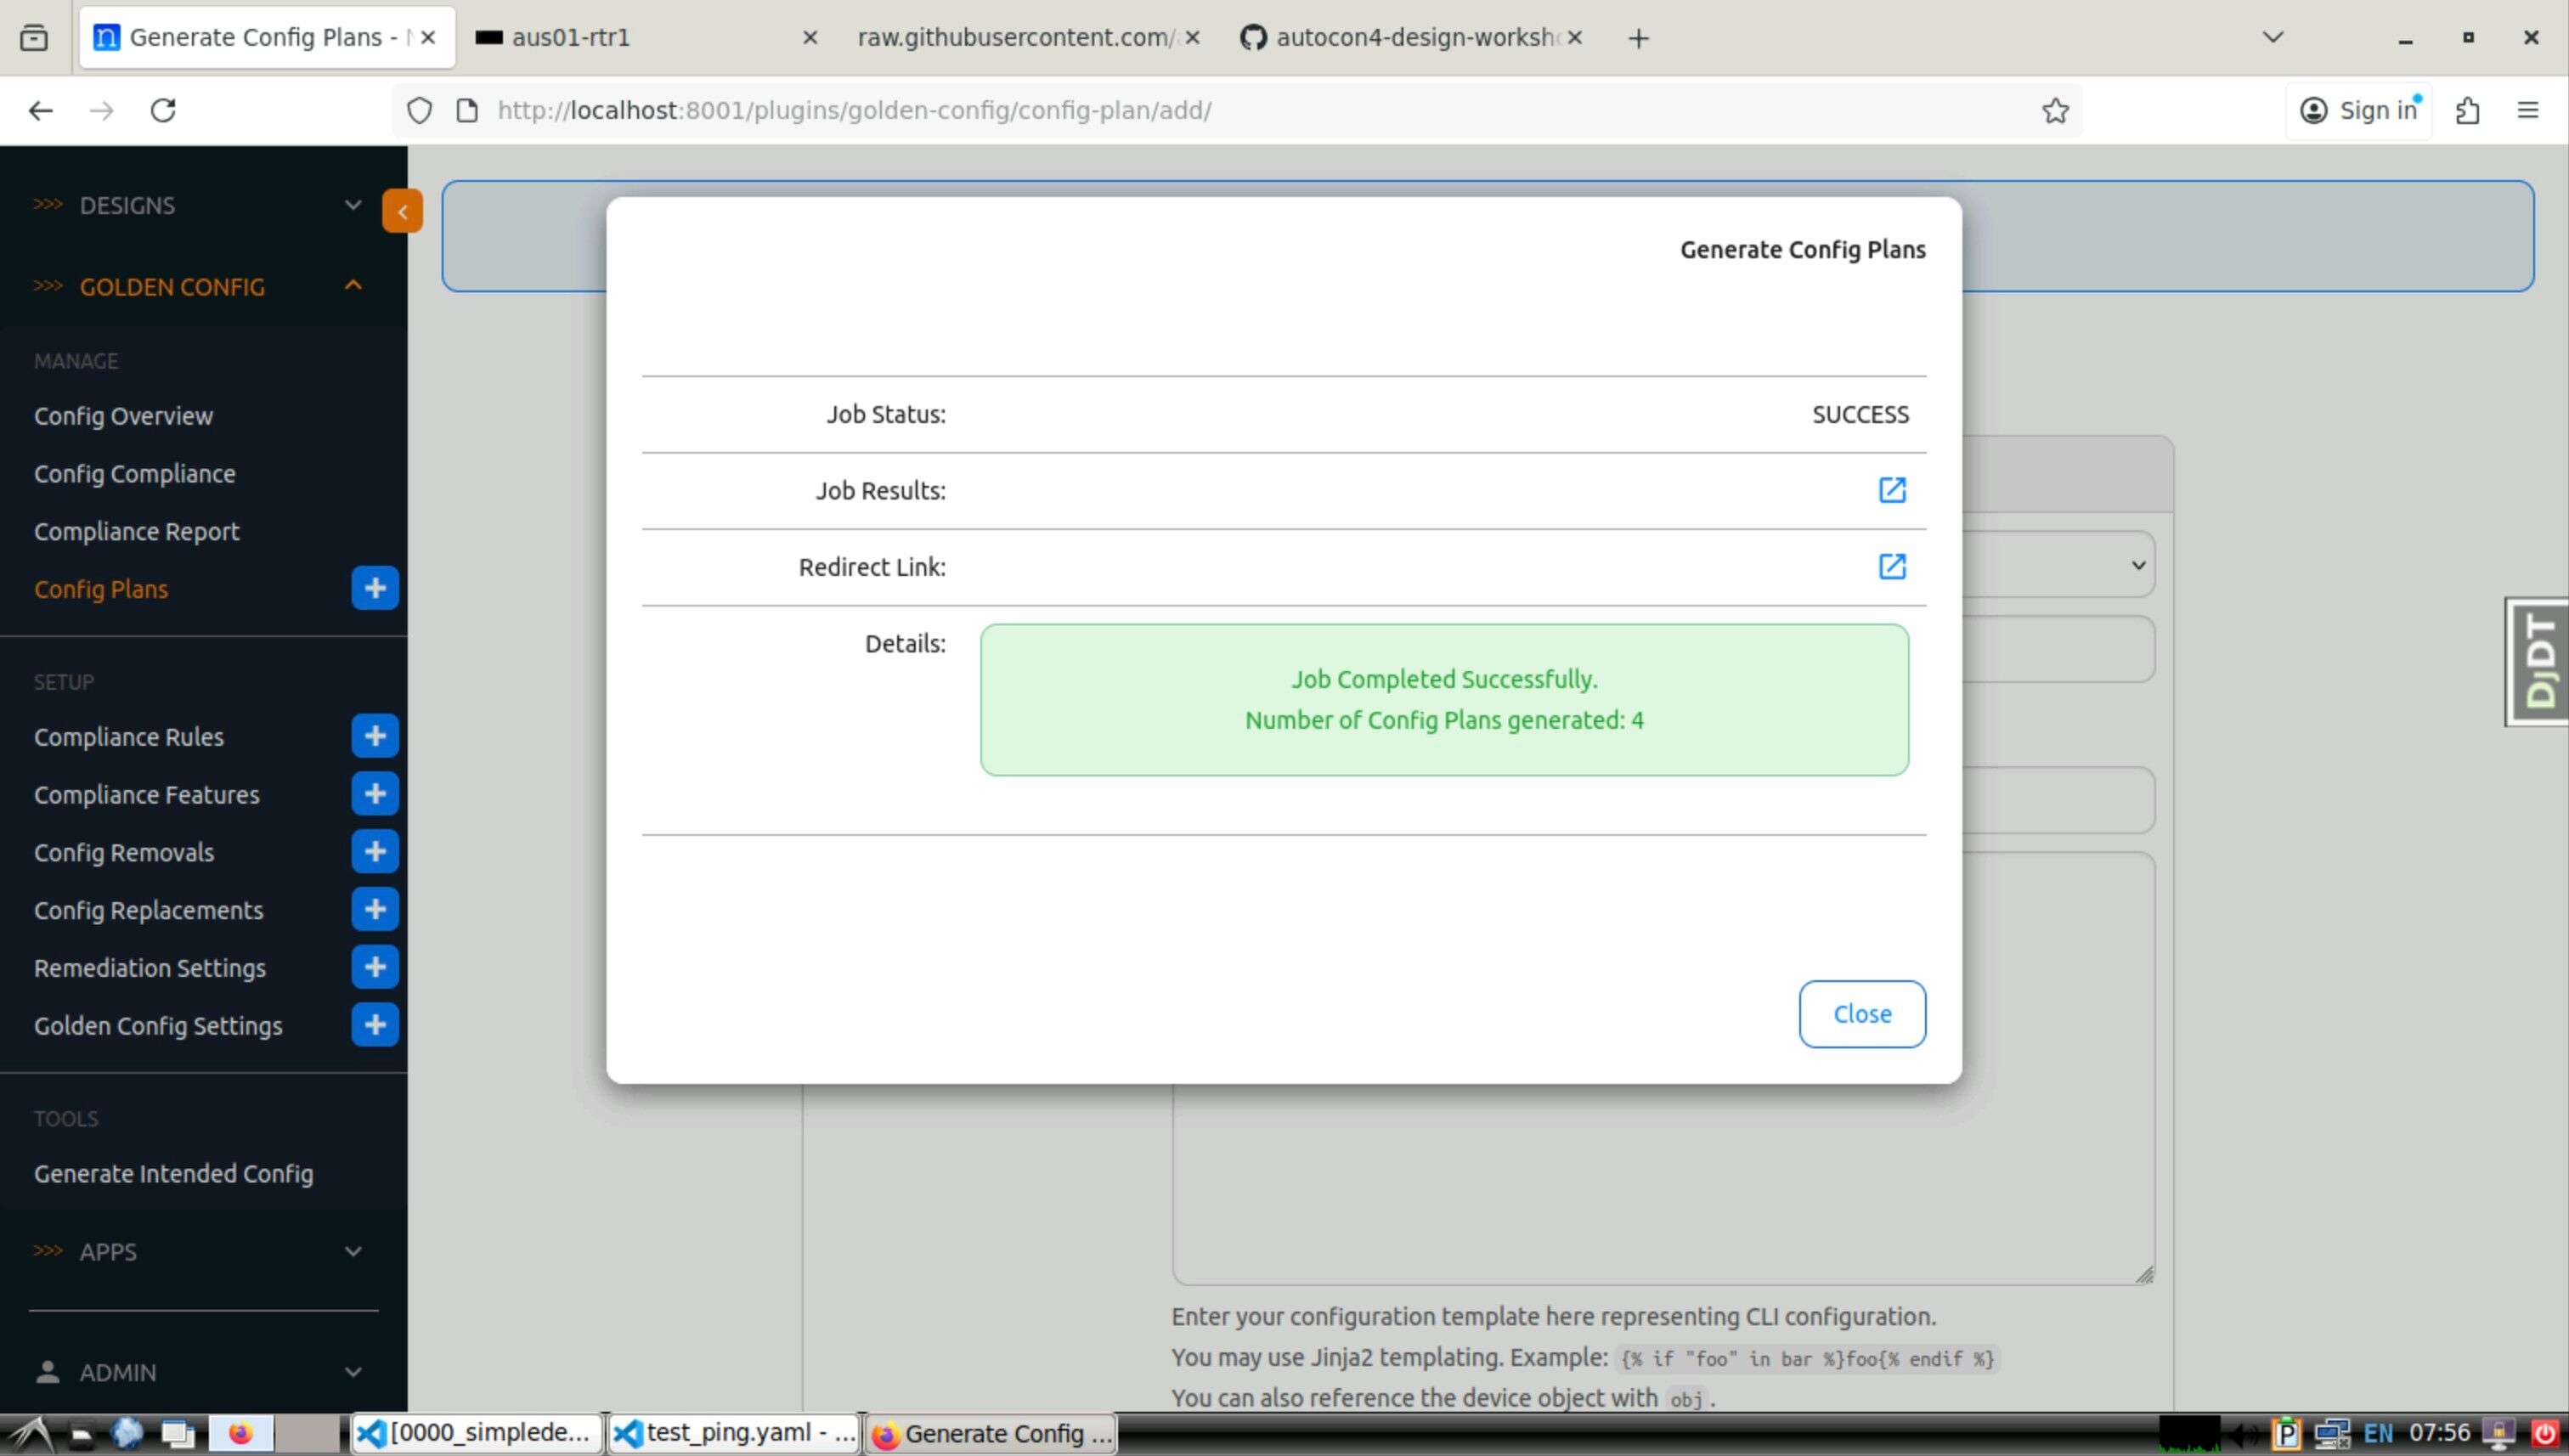Open the Job Results external link icon
Viewport: 2569px width, 1456px height.
click(x=1891, y=490)
